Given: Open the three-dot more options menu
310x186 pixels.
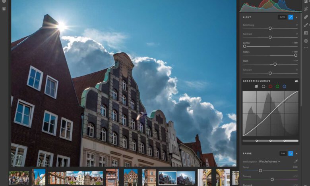Looking at the screenshot, I should coord(306,47).
